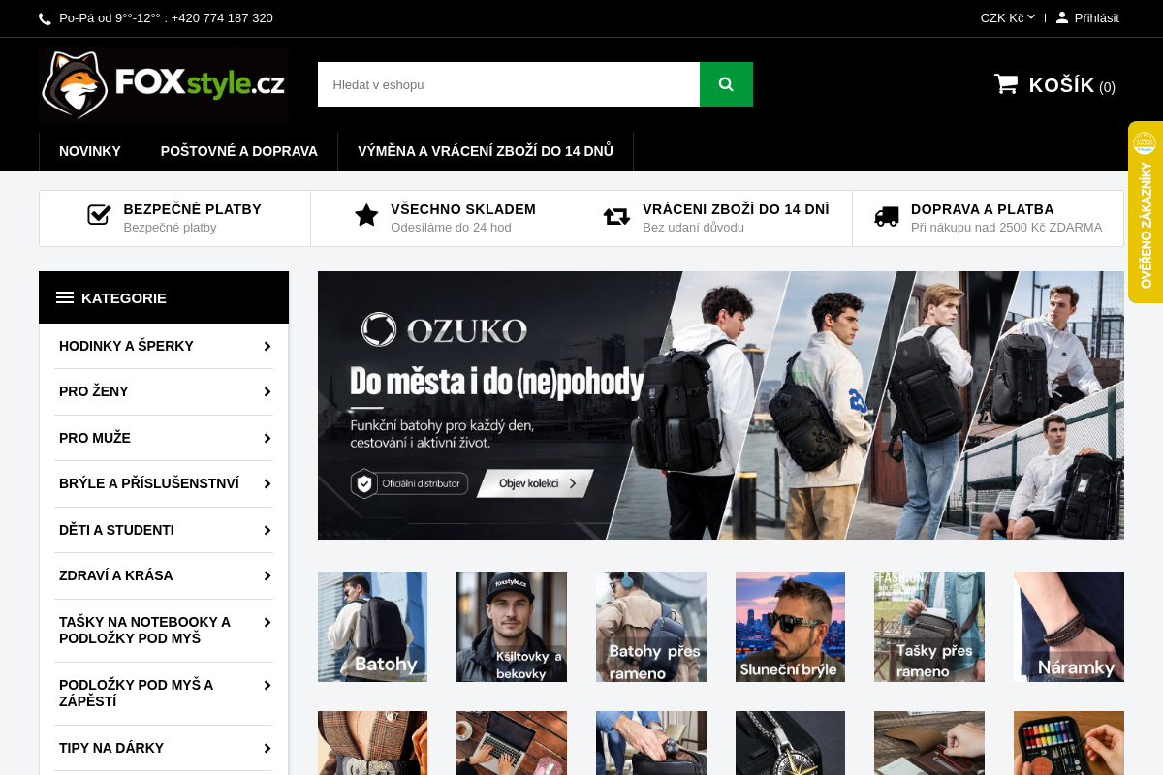Select the Tipy na dárky category
The height and width of the screenshot is (775, 1163).
coord(111,748)
